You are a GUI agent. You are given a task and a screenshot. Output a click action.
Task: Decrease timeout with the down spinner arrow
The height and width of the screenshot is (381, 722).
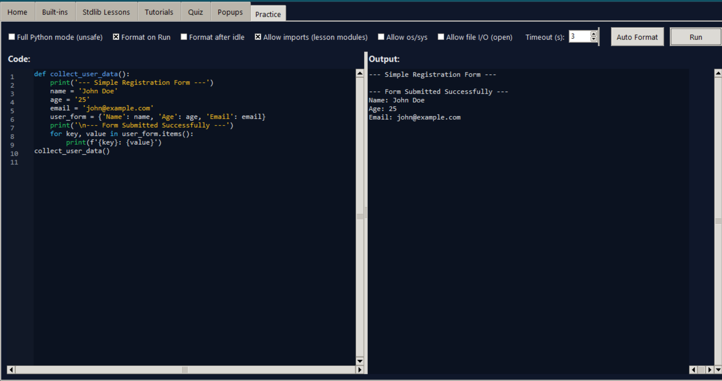(x=593, y=39)
